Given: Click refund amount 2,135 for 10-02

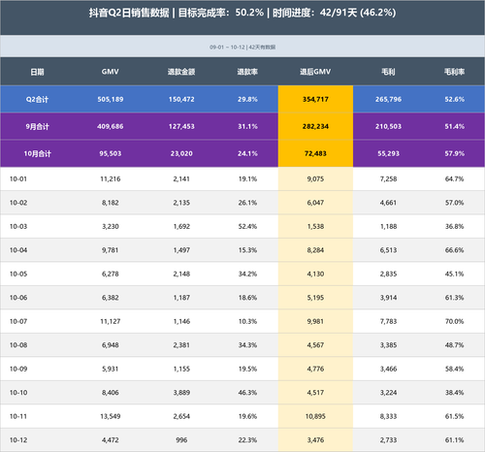Looking at the screenshot, I should tap(181, 203).
